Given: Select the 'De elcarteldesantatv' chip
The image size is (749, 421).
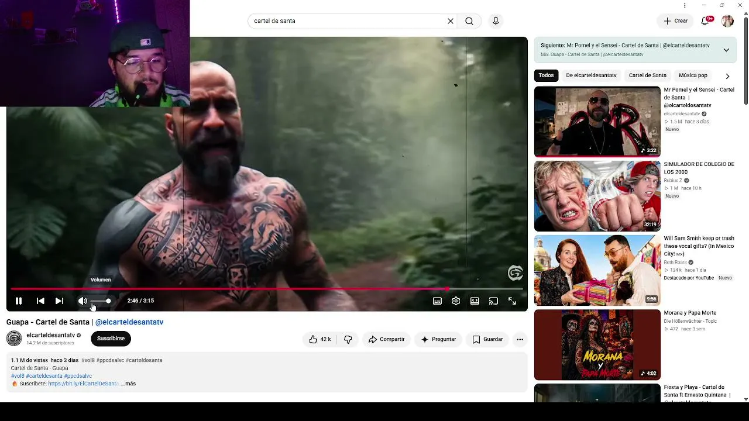Looking at the screenshot, I should (x=591, y=75).
